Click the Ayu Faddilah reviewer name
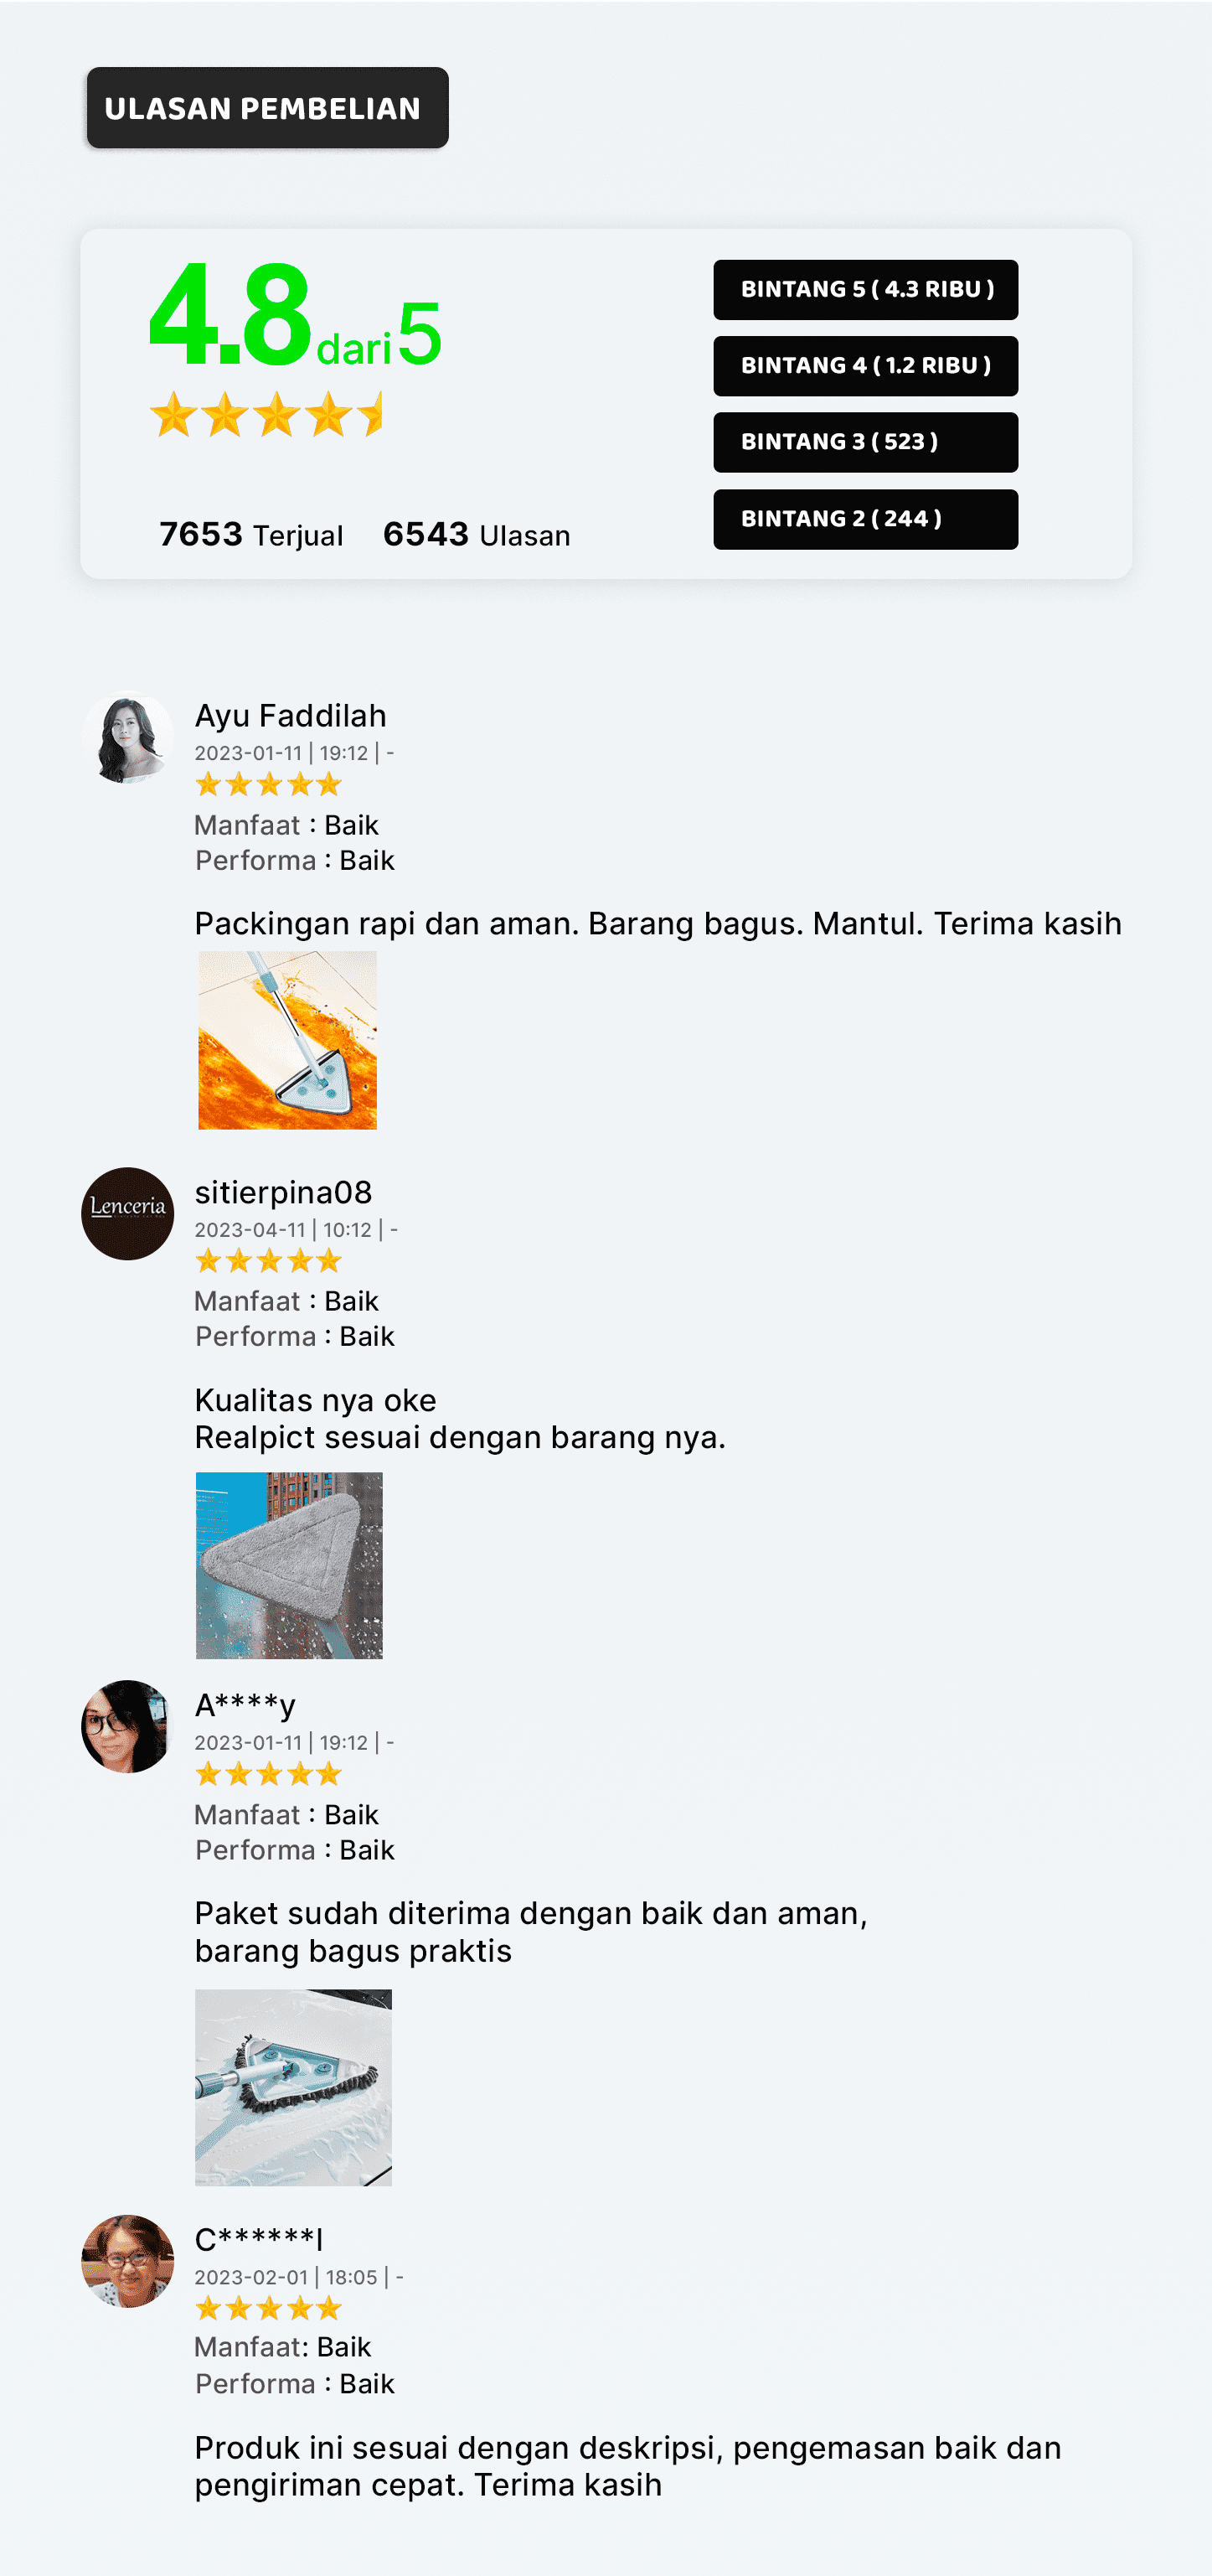 290,715
